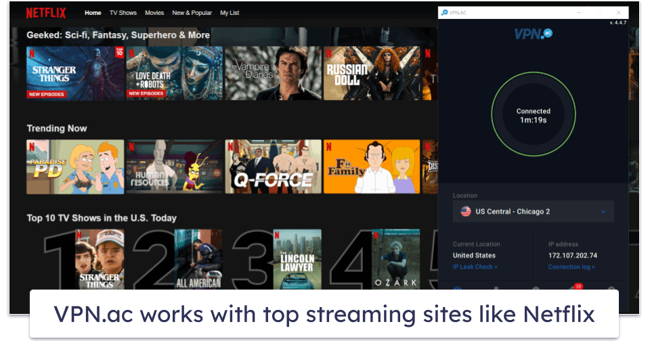Click the VPN.ac logo in the VPN window

click(534, 34)
